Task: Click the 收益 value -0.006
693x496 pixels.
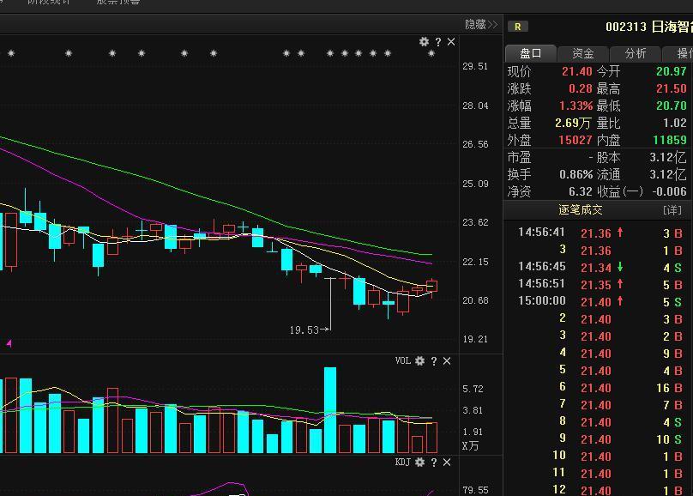Action: click(x=669, y=192)
